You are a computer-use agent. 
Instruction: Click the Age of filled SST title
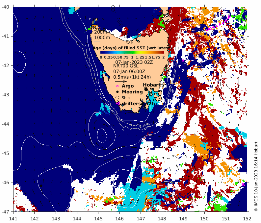pyautogui.click(x=132, y=48)
